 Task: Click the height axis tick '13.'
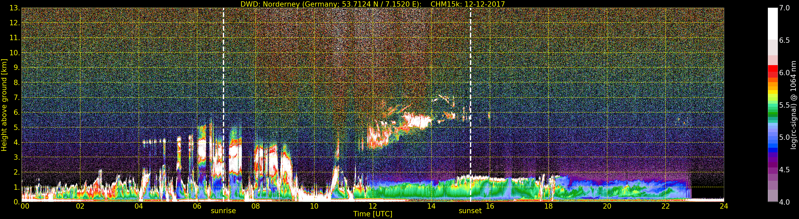point(15,8)
